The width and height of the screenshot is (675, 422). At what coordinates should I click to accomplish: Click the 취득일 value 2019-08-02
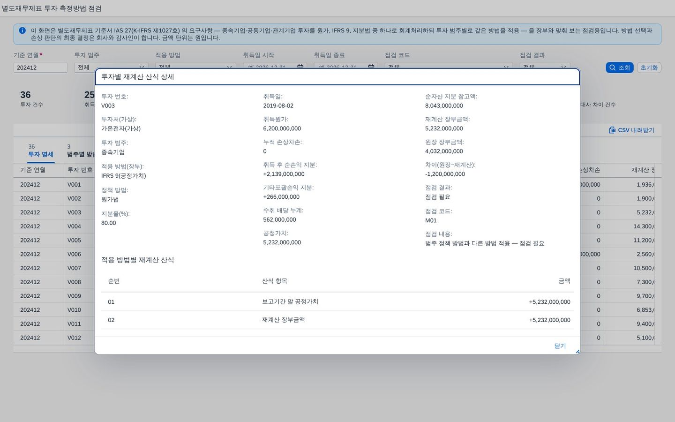278,105
